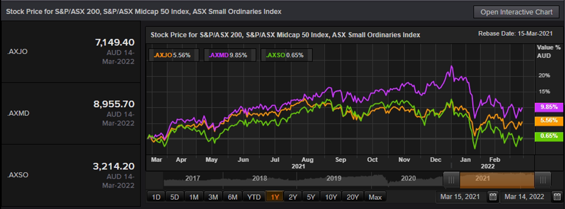
Task: Open the end date calendar picker icon
Action: tap(558, 197)
